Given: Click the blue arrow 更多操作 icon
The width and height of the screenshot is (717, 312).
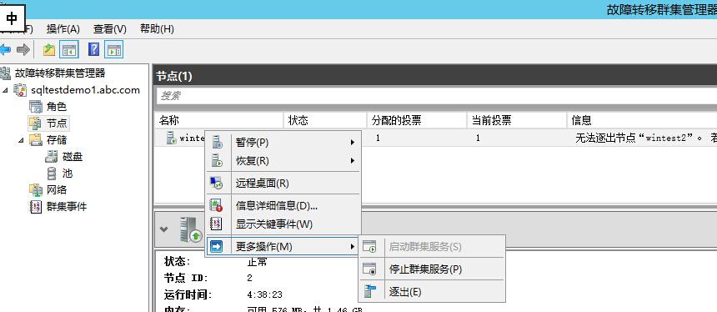Looking at the screenshot, I should coord(216,247).
